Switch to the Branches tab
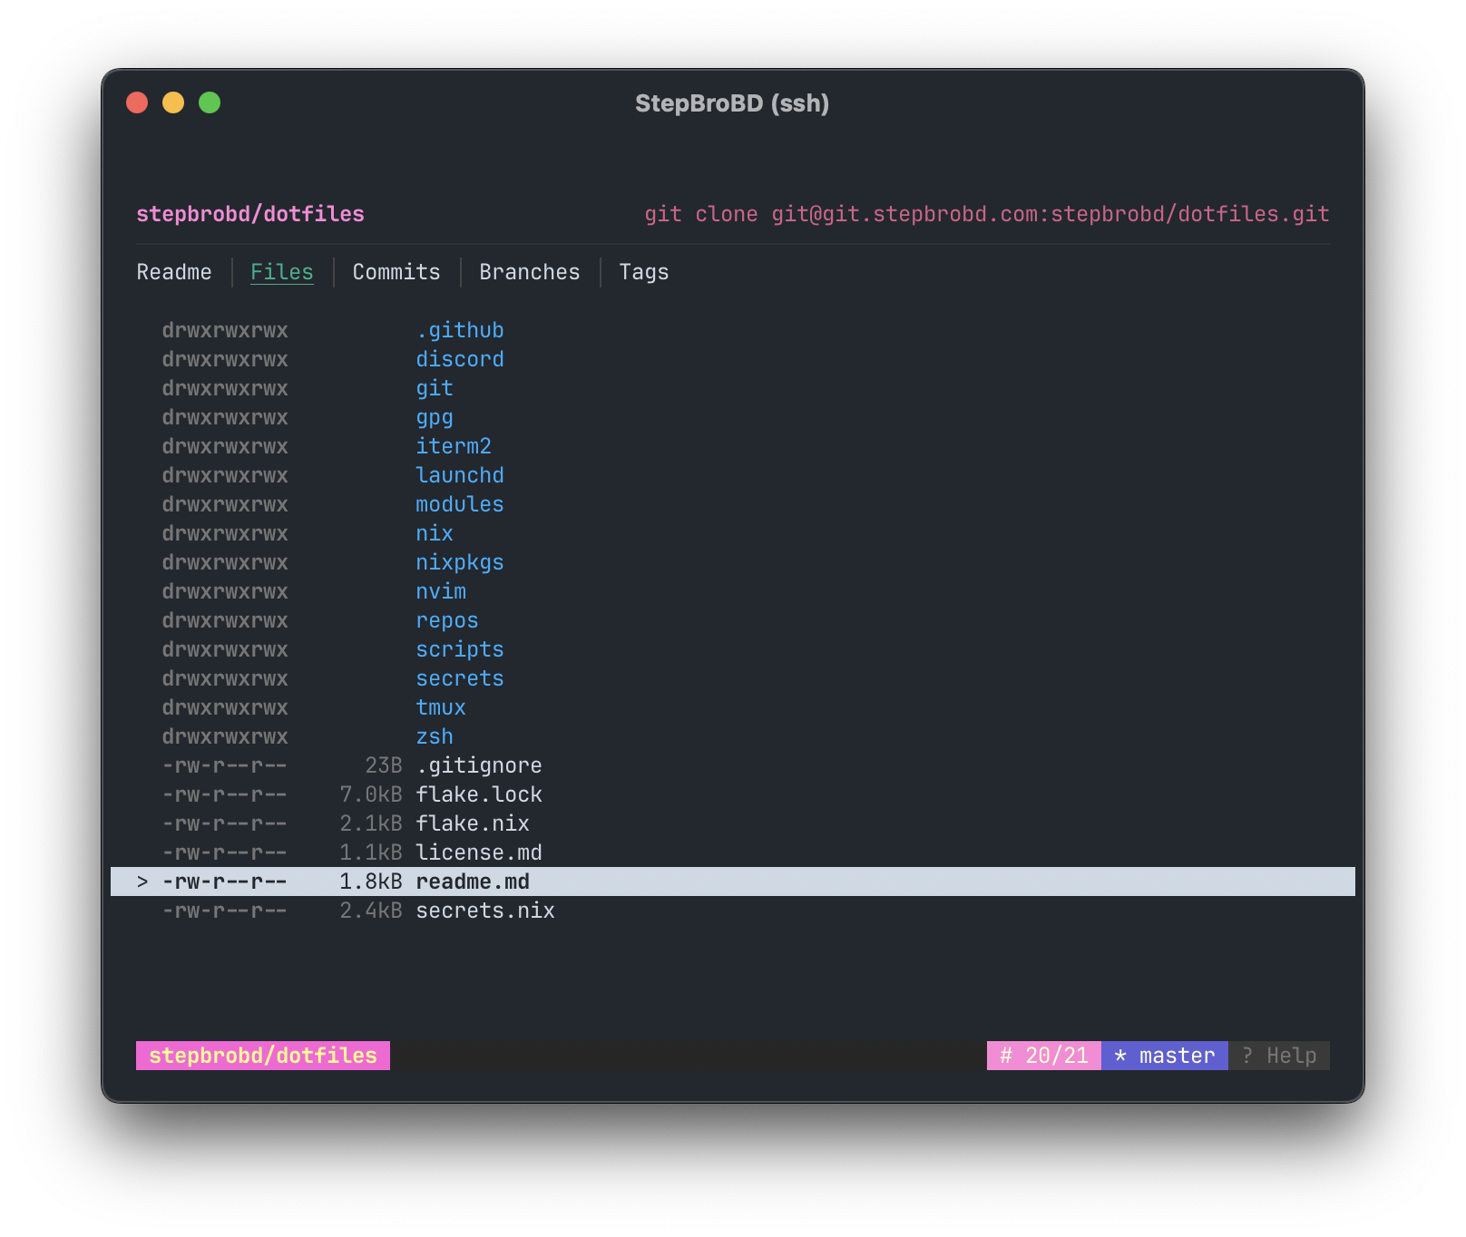This screenshot has width=1466, height=1237. [x=529, y=271]
